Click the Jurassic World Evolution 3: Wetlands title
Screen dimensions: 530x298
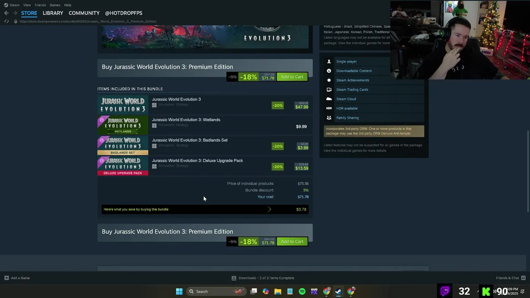(x=186, y=120)
